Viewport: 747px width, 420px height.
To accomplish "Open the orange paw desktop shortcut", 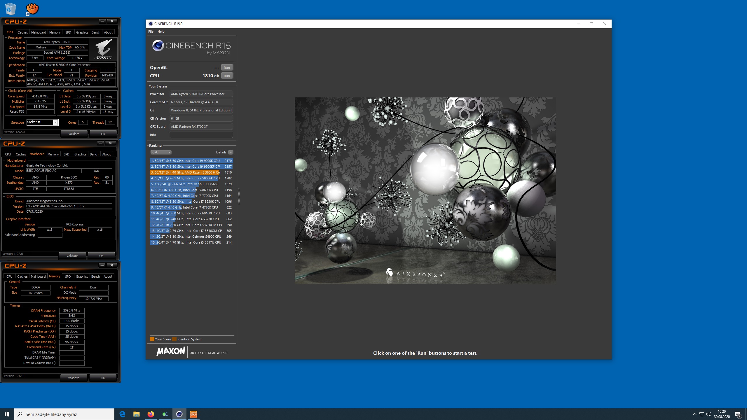I will click(x=32, y=9).
